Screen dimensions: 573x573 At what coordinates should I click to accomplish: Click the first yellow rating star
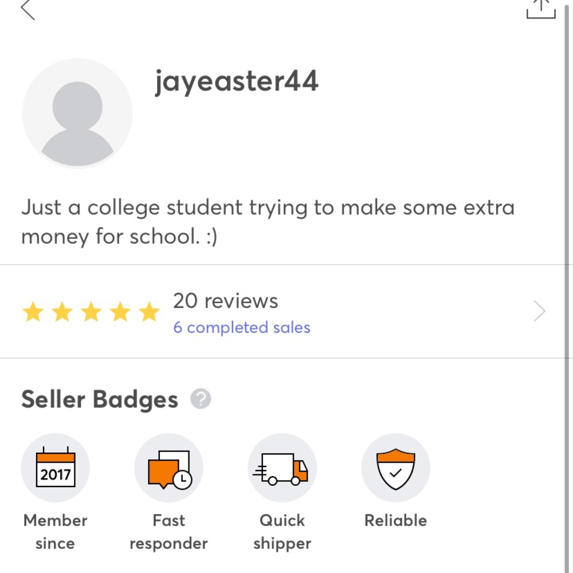(33, 311)
